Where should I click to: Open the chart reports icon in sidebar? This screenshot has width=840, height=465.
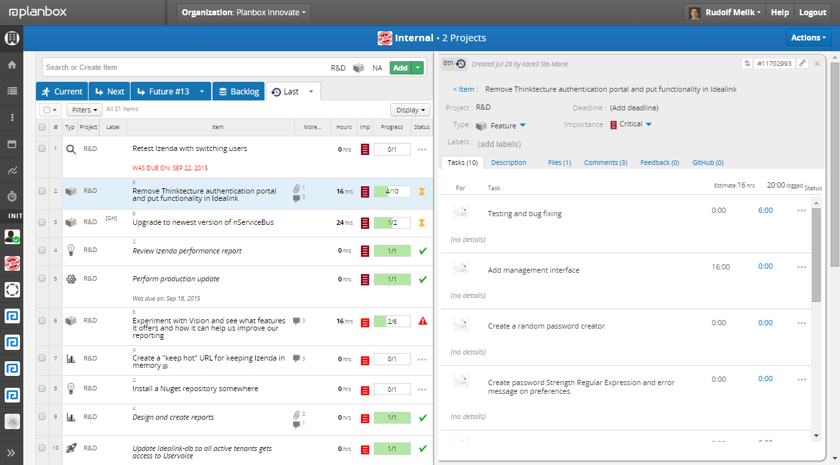click(11, 170)
